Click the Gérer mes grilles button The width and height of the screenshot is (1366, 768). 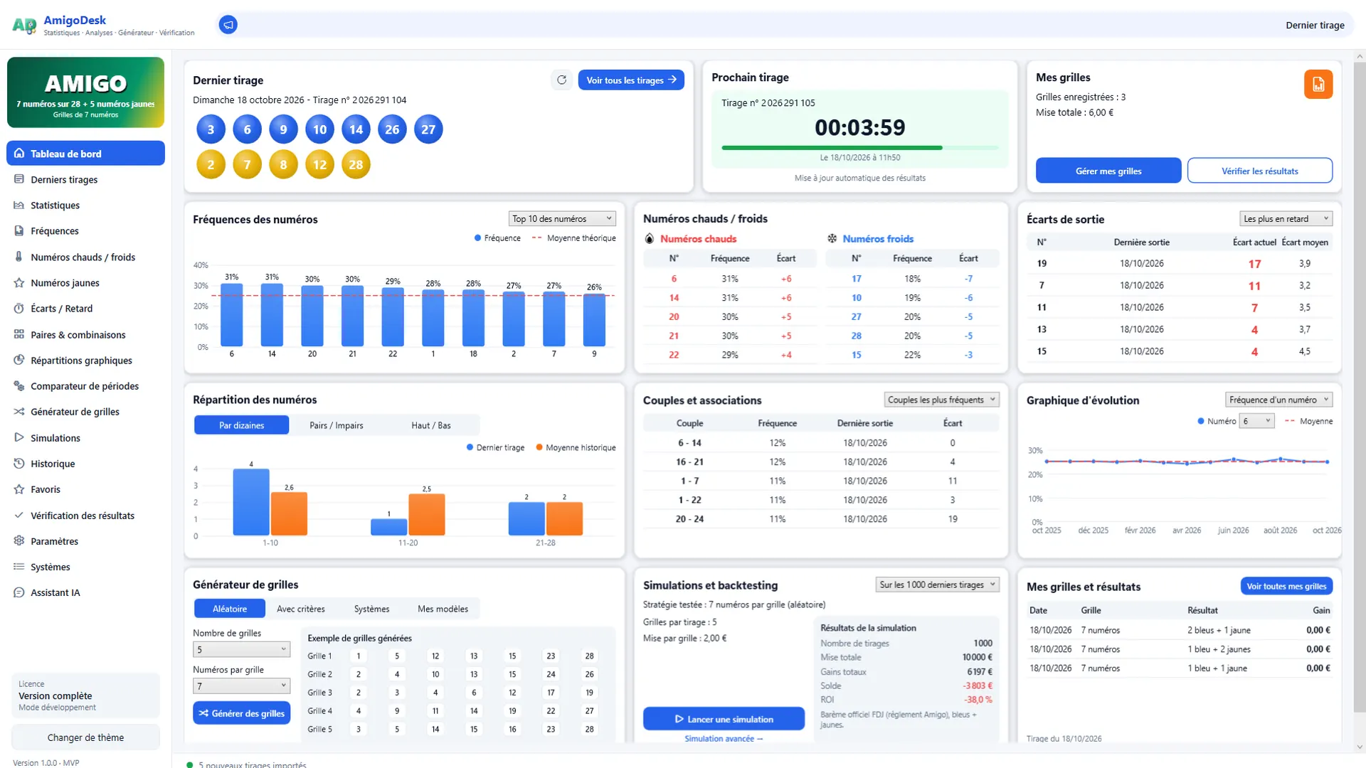click(1108, 171)
